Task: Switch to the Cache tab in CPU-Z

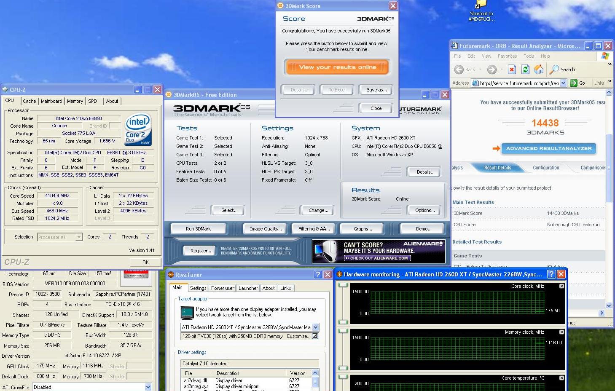Action: click(29, 101)
